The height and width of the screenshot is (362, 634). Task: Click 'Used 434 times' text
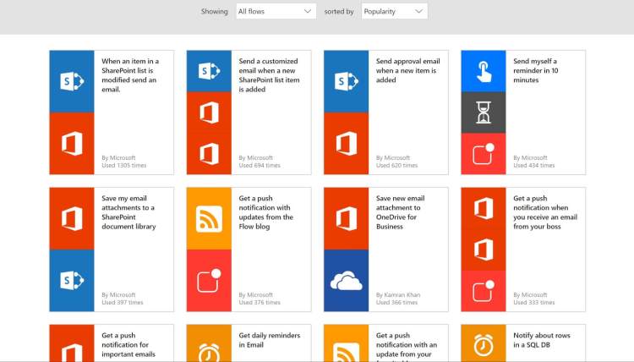pyautogui.click(x=533, y=166)
